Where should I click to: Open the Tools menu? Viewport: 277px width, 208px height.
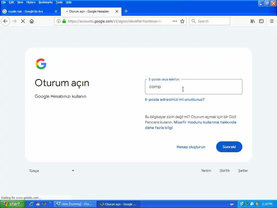(59, 2)
